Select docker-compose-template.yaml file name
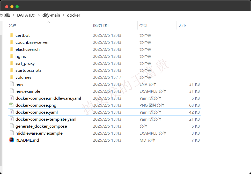Viewport: 251px width, 174px height. [46, 119]
